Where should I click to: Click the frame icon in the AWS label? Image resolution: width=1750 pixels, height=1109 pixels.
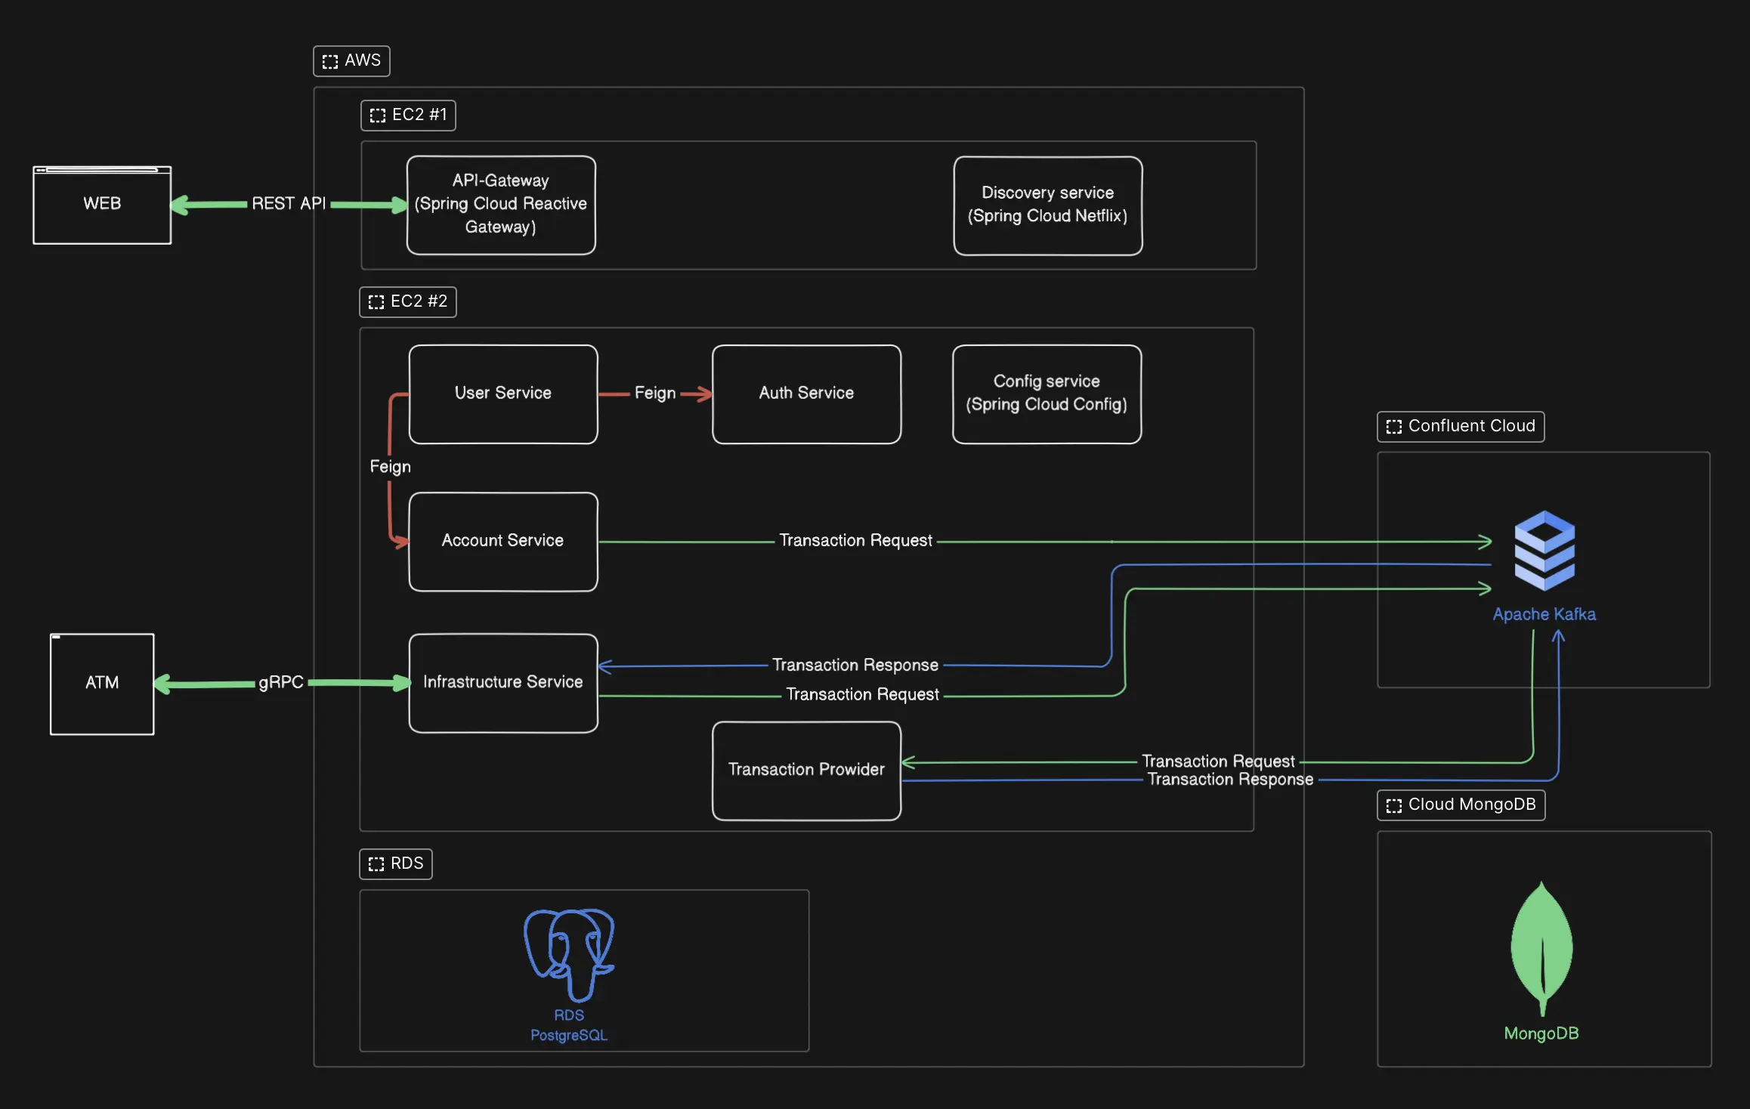pos(330,62)
